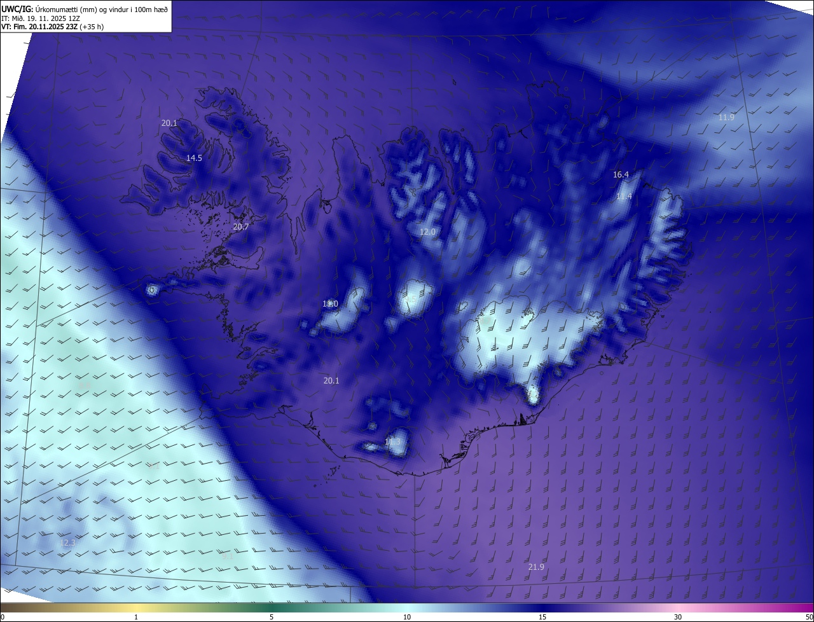Screen dimensions: 814x622
Task: Click the 5 tick label on colour scale
Action: tap(272, 618)
